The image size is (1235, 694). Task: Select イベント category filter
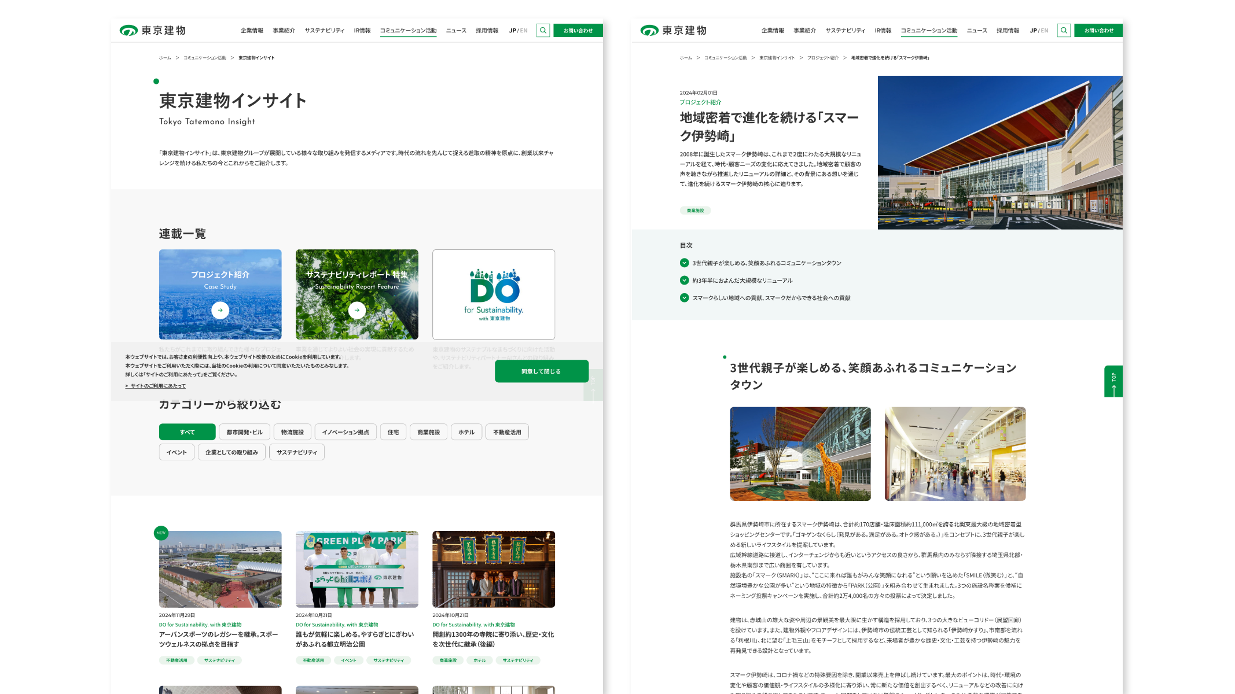(177, 452)
